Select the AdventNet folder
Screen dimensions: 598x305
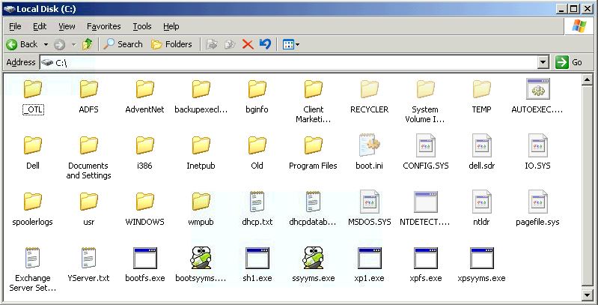pos(144,97)
